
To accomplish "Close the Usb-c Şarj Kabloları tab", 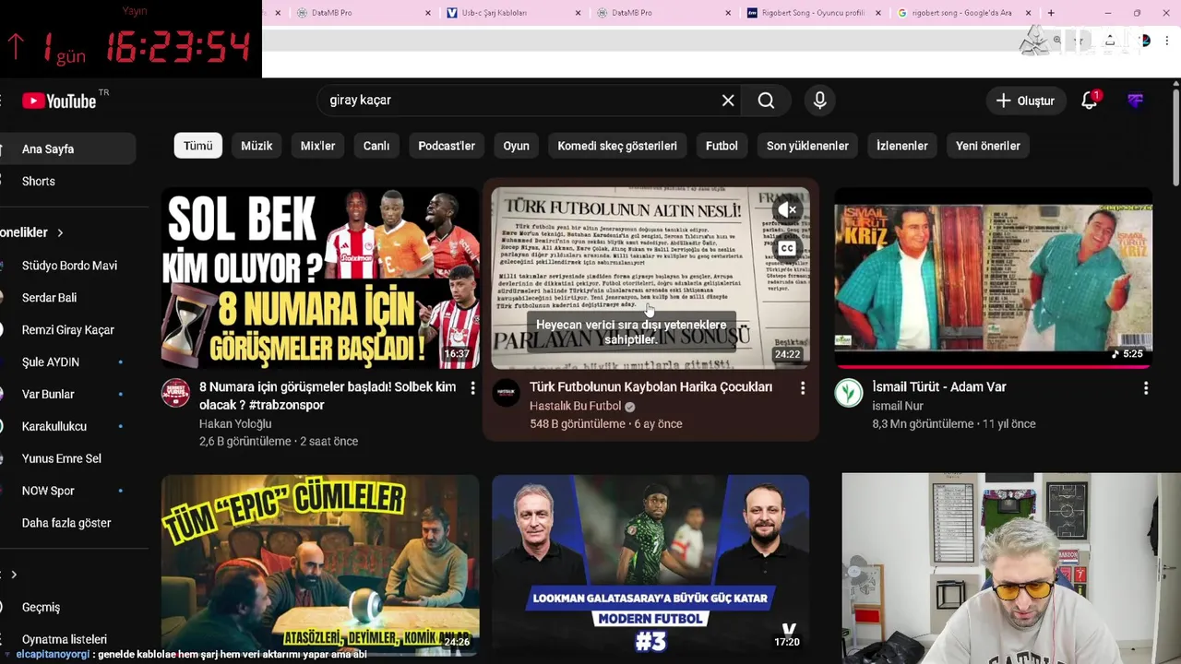I will point(579,13).
